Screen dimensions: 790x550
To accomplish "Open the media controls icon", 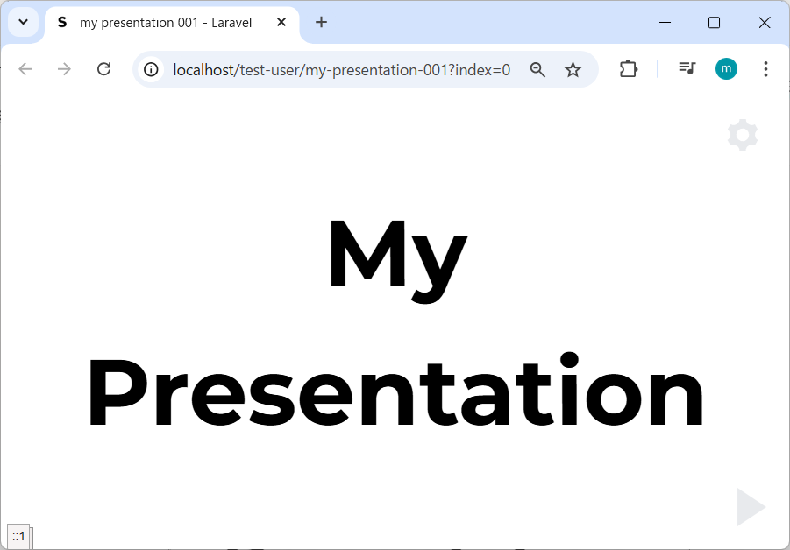I will tap(687, 69).
